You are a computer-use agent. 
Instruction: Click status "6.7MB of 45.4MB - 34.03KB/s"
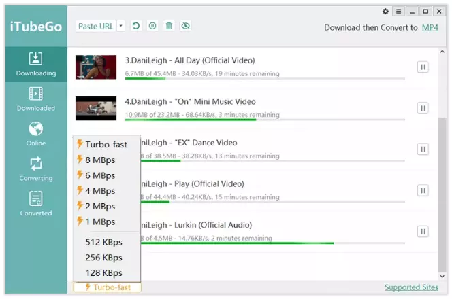[x=168, y=73]
